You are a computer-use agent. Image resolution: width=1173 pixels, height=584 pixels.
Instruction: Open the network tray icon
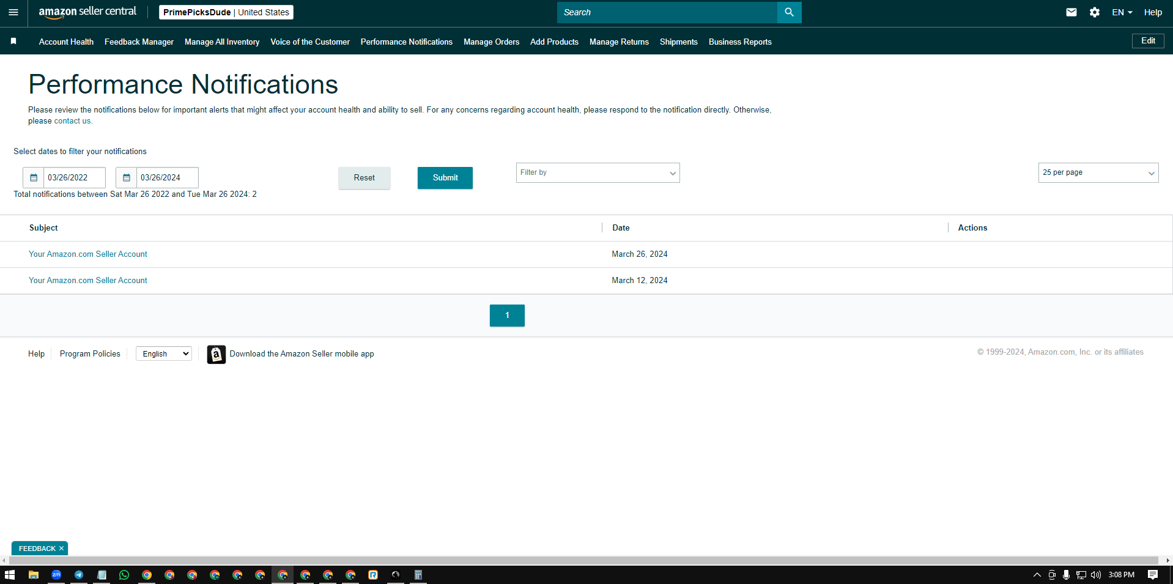click(1081, 575)
